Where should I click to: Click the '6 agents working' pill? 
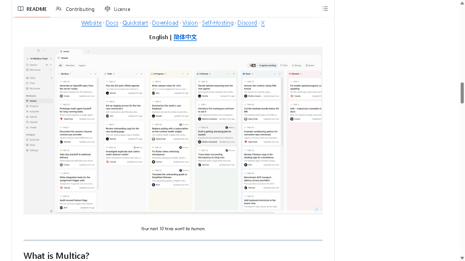263,66
